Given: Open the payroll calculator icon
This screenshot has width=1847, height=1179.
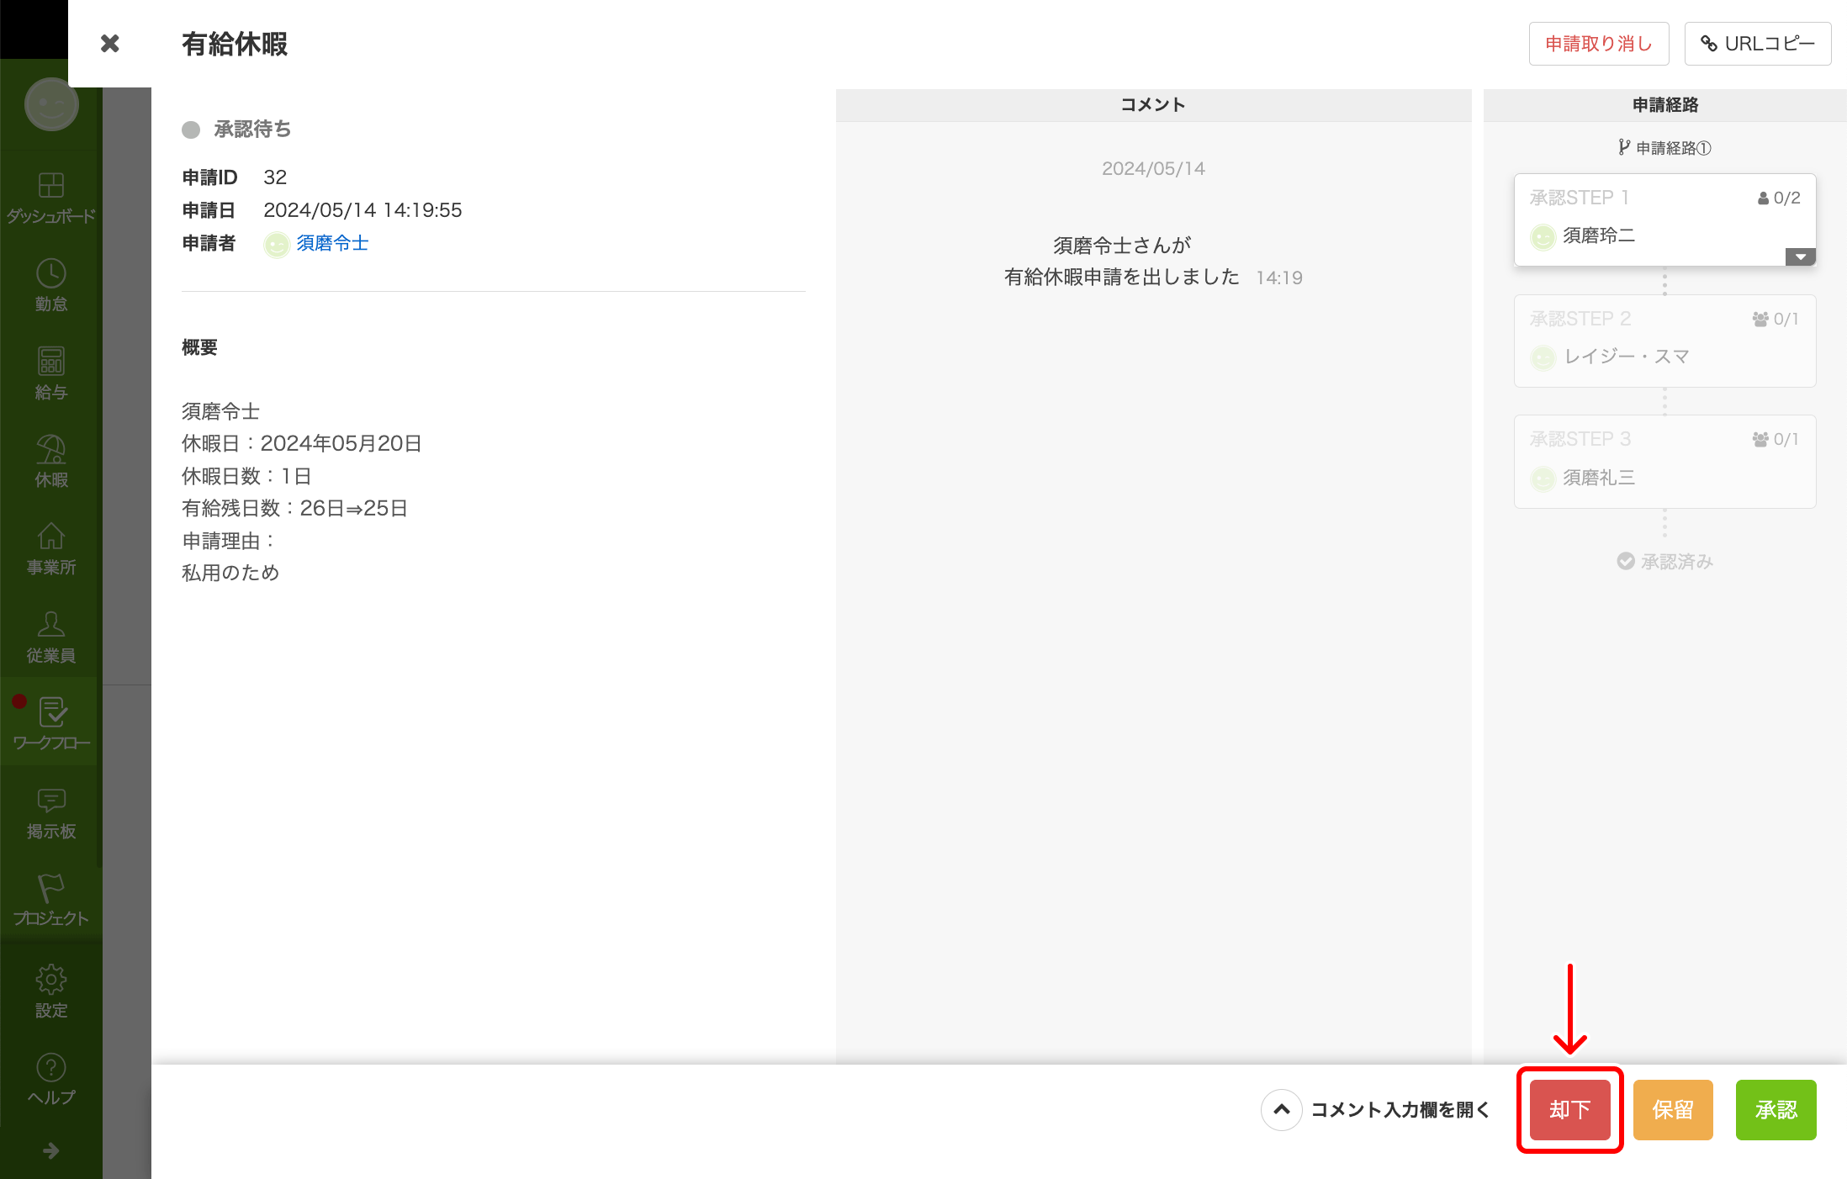Looking at the screenshot, I should pyautogui.click(x=50, y=362).
